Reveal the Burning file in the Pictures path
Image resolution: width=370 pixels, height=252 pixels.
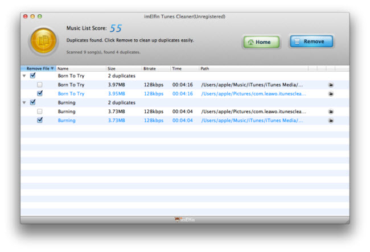click(x=331, y=111)
